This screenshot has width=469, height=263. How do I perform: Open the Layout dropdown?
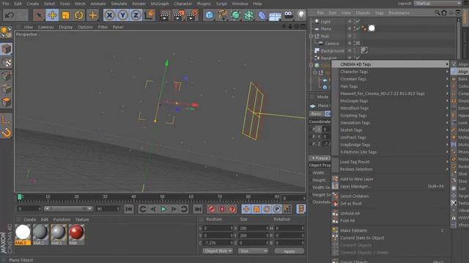pyautogui.click(x=437, y=3)
